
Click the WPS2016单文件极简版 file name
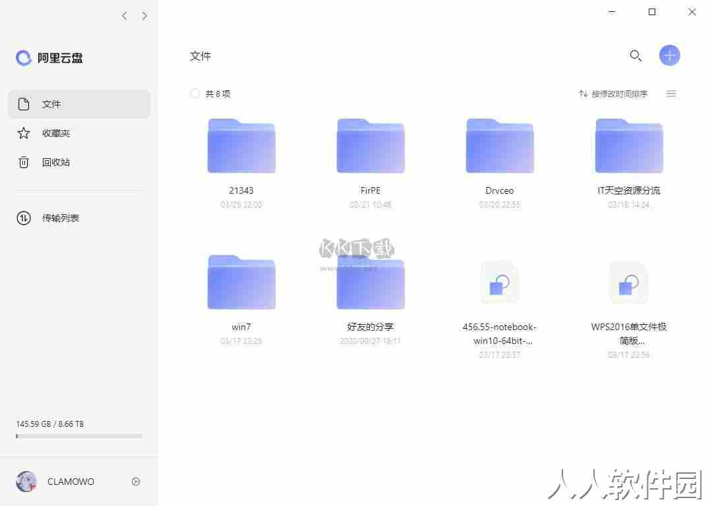pos(629,333)
